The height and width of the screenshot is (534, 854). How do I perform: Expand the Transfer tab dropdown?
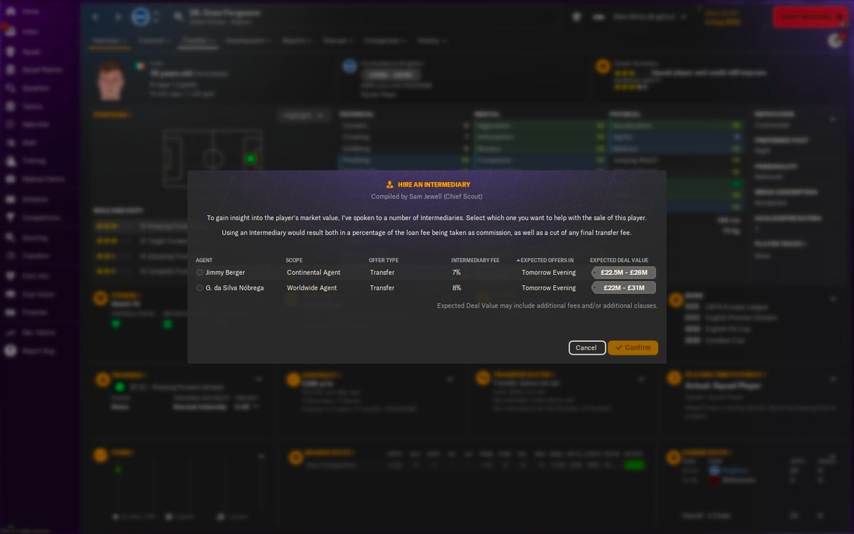199,41
